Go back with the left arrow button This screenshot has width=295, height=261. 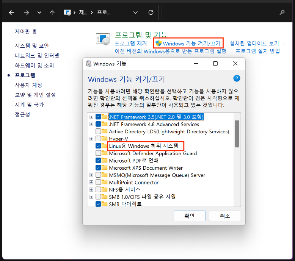point(12,13)
